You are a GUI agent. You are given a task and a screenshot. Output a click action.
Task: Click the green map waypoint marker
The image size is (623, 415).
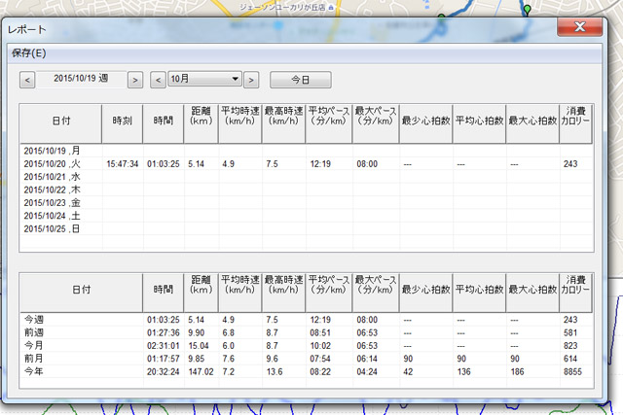point(527,9)
